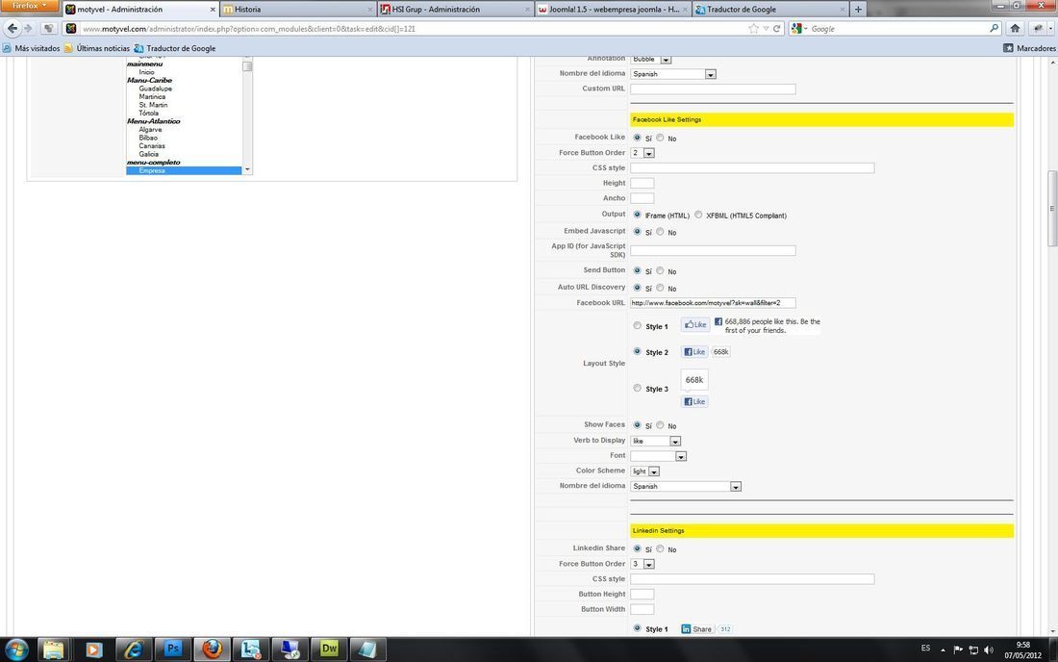Click the App ID input field
The image size is (1058, 662).
[713, 250]
